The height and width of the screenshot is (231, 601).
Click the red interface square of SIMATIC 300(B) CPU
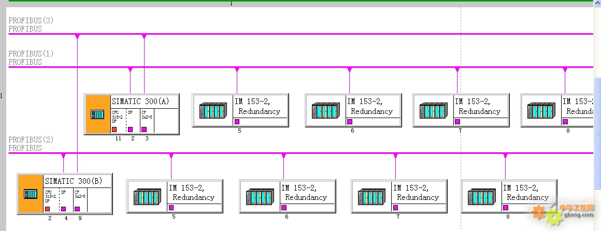(48, 209)
